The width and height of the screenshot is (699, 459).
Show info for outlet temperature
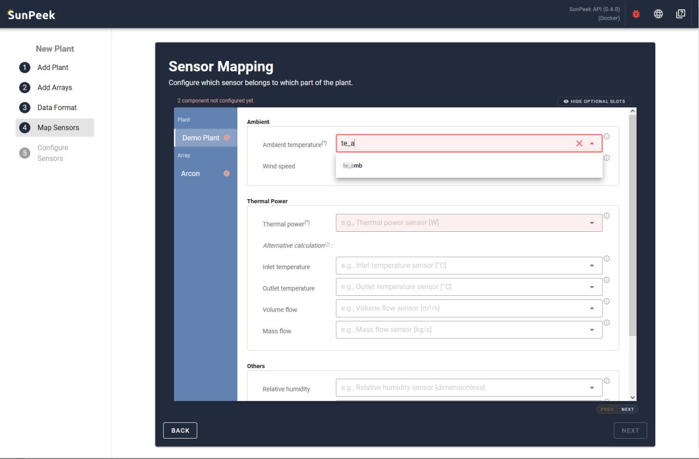tap(606, 280)
